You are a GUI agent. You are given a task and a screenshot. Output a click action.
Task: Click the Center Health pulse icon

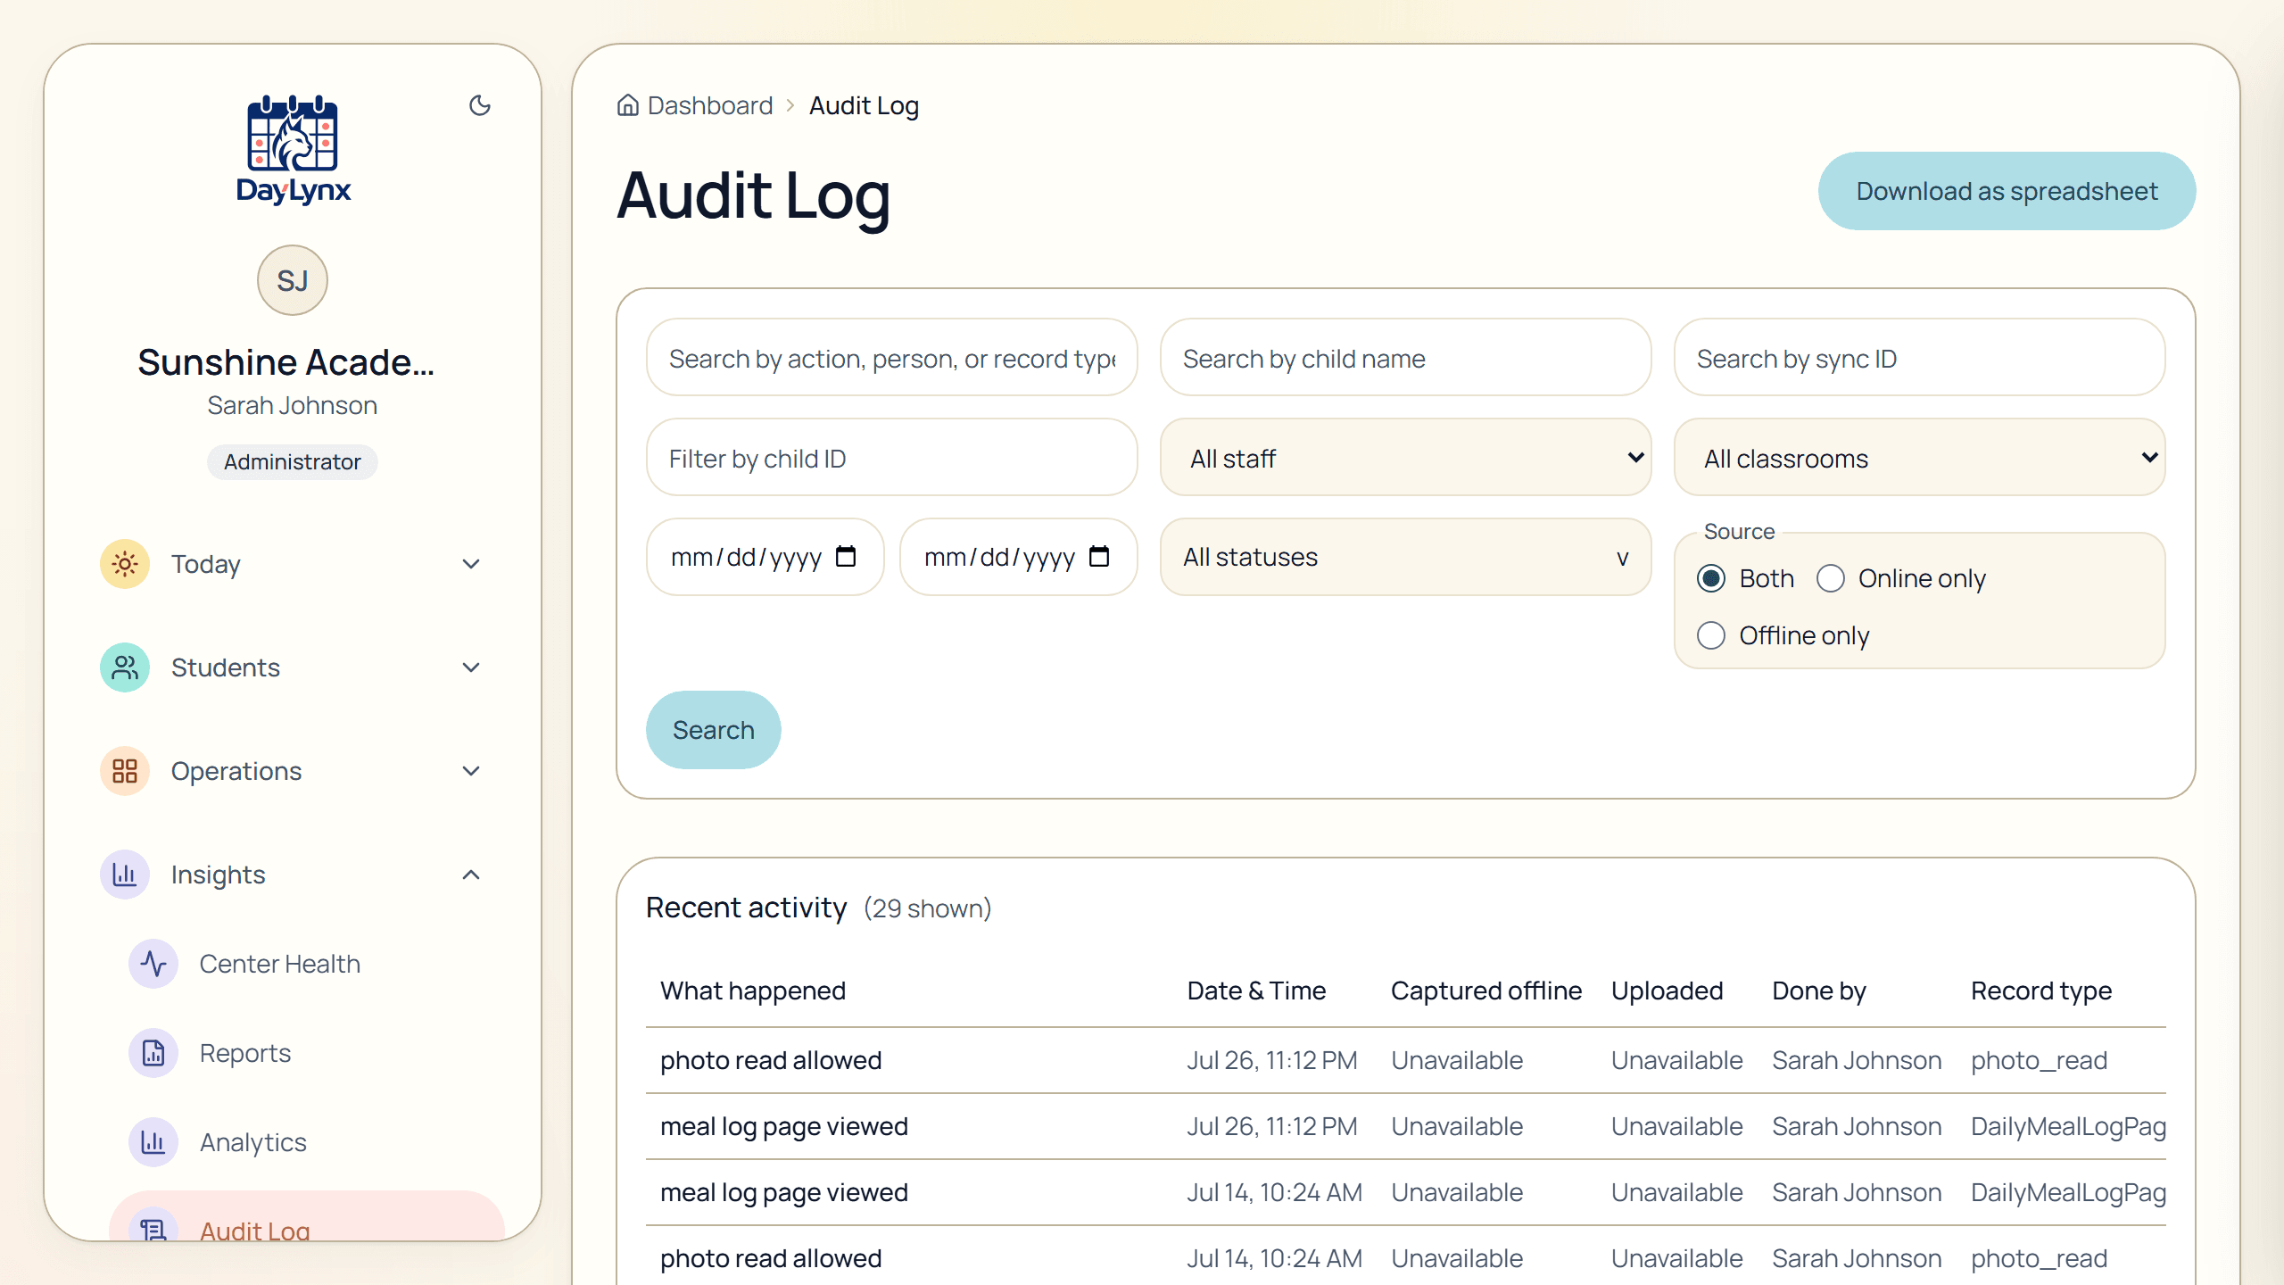tap(153, 964)
